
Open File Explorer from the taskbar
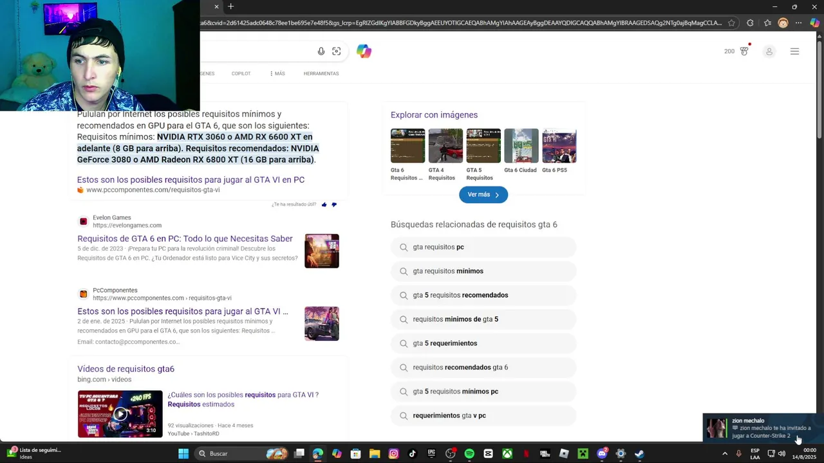[x=375, y=453]
